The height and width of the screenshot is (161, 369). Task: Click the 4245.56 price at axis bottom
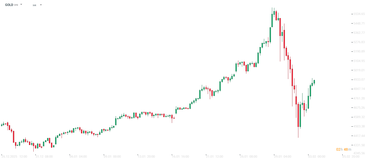tap(359, 153)
